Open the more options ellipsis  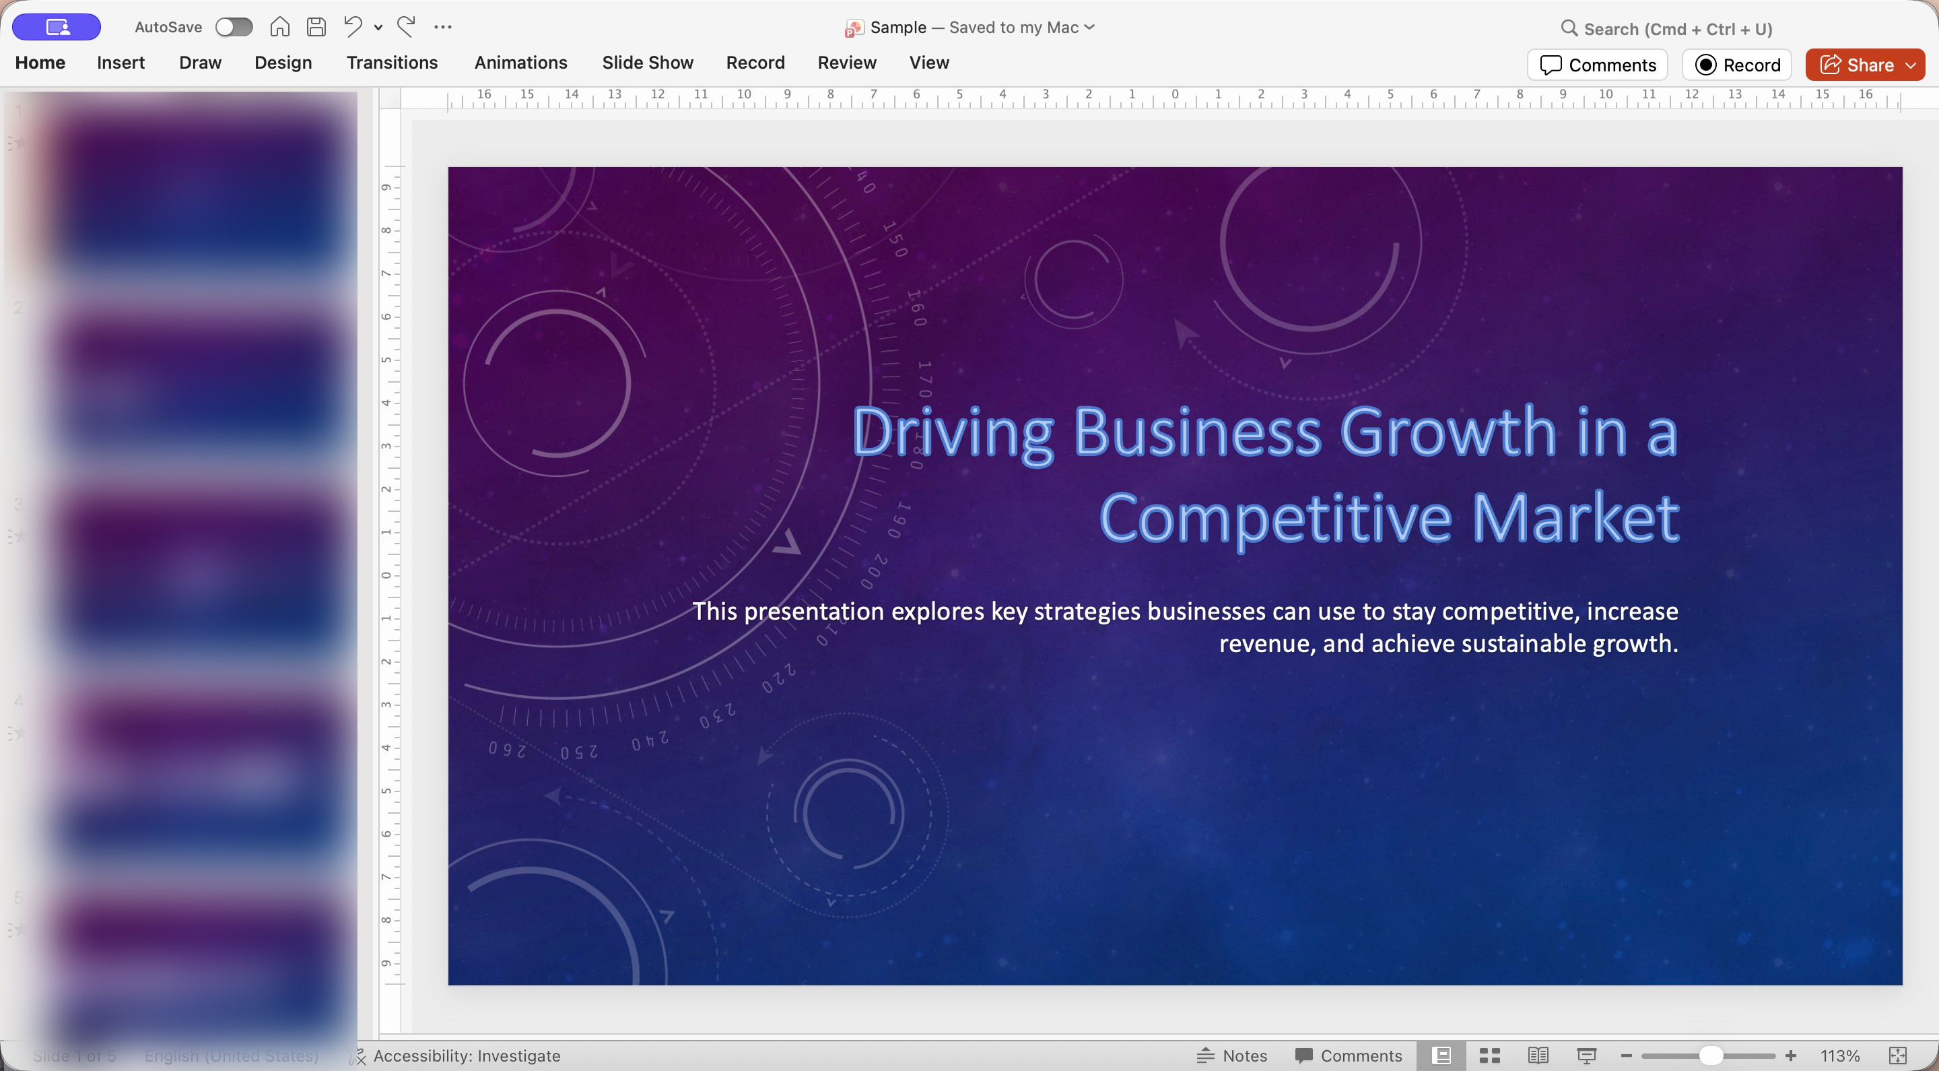pyautogui.click(x=442, y=27)
